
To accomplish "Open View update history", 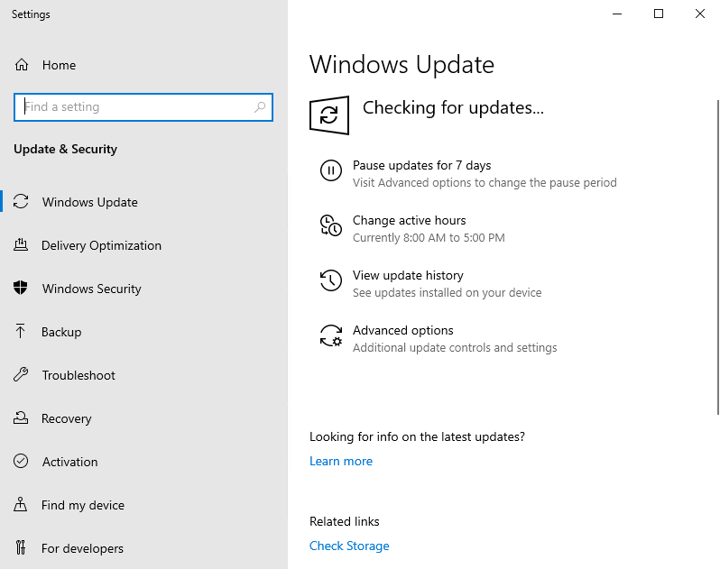I will coord(408,275).
